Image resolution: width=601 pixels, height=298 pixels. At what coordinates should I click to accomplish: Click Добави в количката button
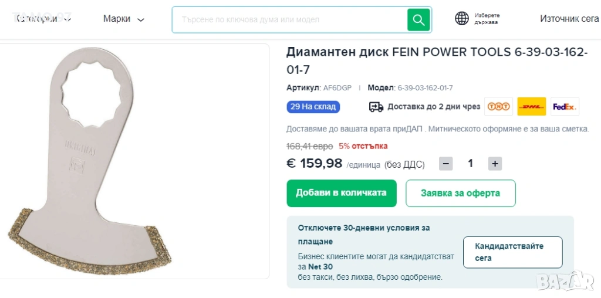click(342, 193)
